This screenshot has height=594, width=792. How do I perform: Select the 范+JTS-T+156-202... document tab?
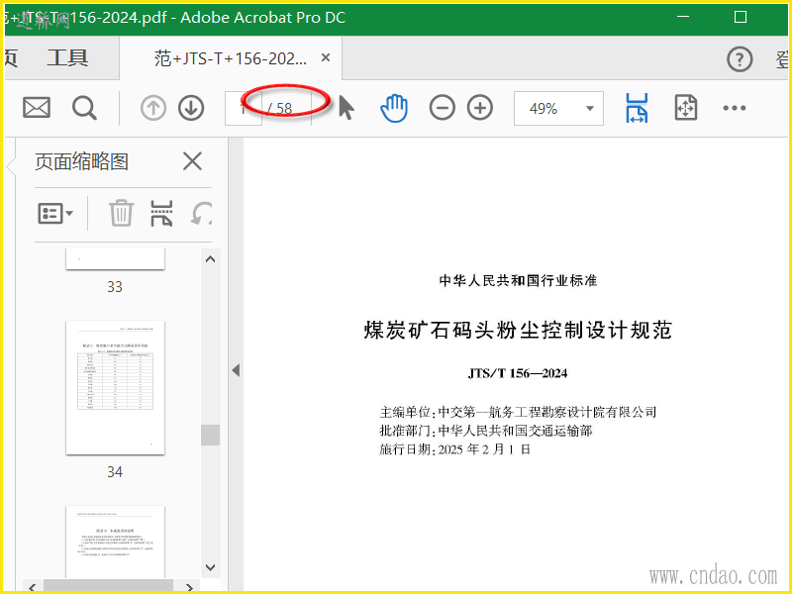[x=231, y=58]
